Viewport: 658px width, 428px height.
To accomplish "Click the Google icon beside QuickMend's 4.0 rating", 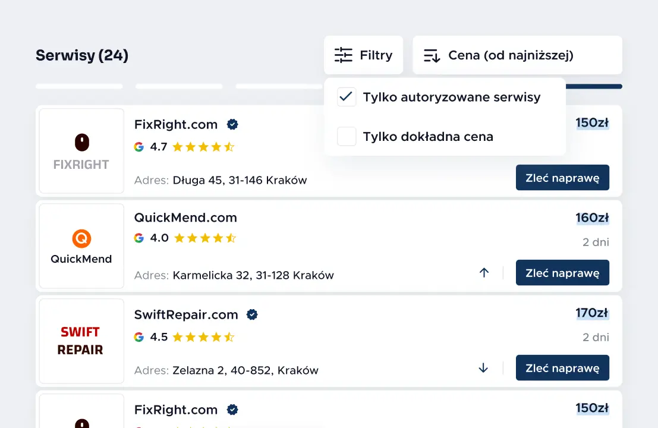I will point(138,237).
